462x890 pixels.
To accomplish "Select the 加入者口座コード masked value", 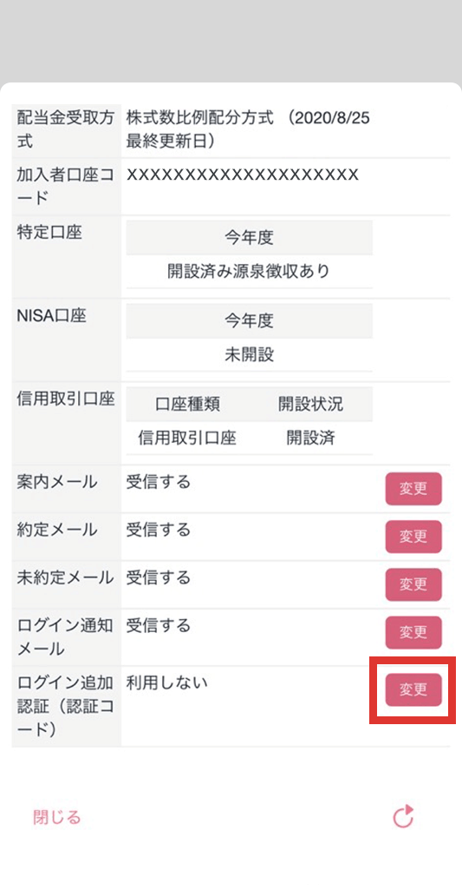I will 243,175.
